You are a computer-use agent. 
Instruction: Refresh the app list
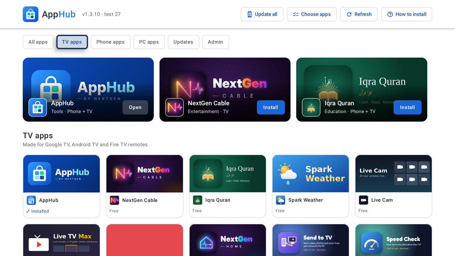pyautogui.click(x=359, y=14)
